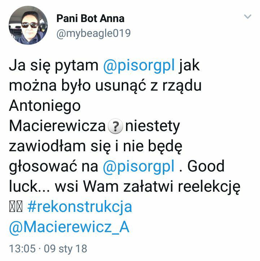This screenshot has width=260, height=261.
Task: Visit the @Macierewicz_A mentioned profile
Action: point(69,227)
